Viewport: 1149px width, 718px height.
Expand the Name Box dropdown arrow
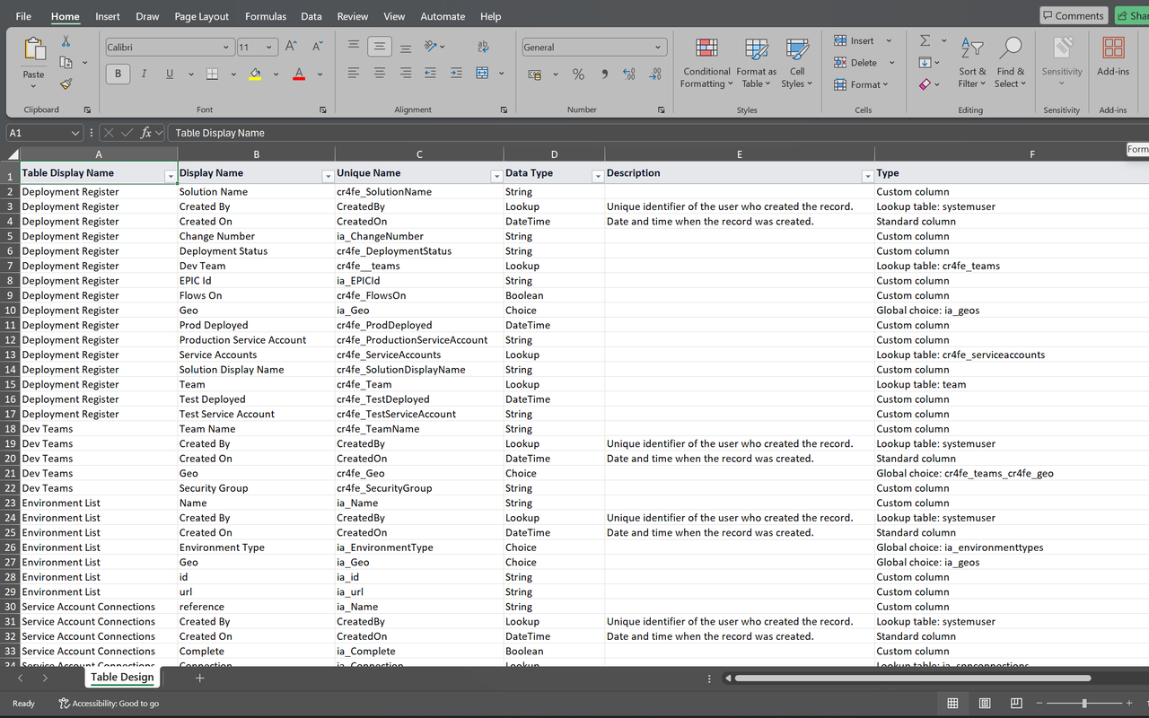[75, 133]
